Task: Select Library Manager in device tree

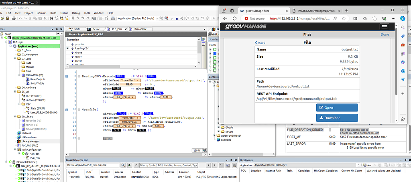Action: pyautogui.click(x=31, y=141)
